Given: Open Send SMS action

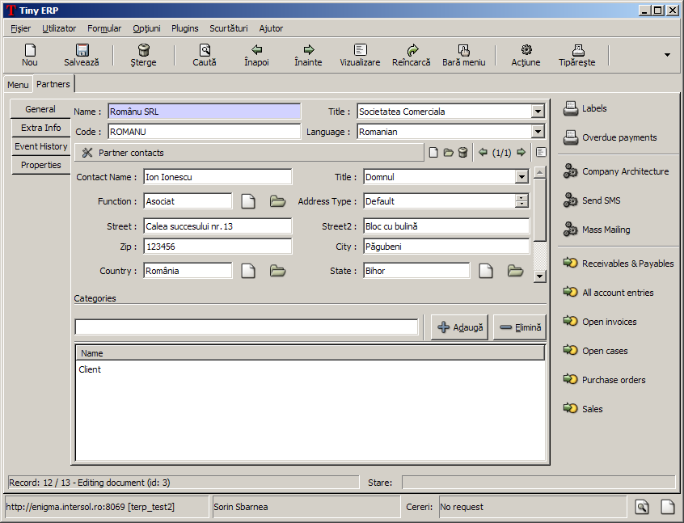Looking at the screenshot, I should click(x=602, y=200).
